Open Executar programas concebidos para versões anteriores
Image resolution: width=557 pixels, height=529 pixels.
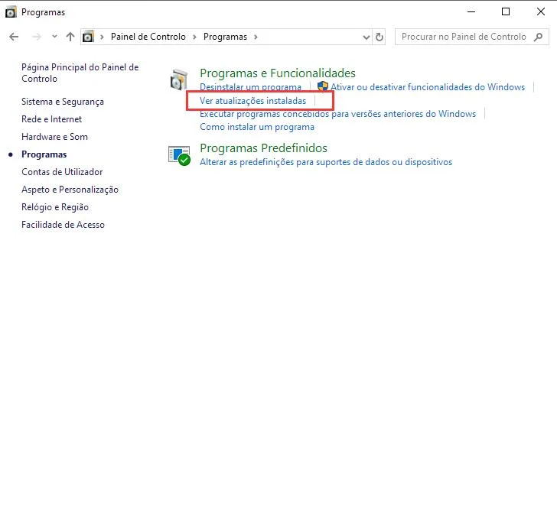[337, 114]
